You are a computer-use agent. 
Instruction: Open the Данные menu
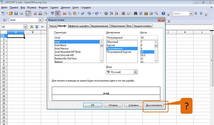(66, 8)
